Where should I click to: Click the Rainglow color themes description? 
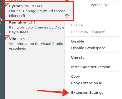pos(37,27)
